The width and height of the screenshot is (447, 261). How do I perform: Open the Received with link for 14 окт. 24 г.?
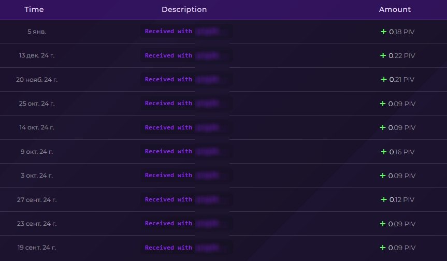point(168,127)
